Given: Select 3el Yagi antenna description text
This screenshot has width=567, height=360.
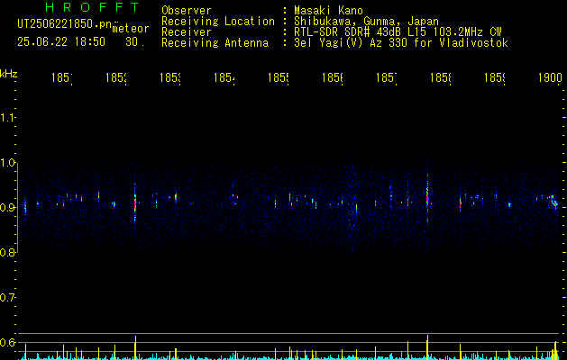Looking at the screenshot, I should tap(401, 43).
